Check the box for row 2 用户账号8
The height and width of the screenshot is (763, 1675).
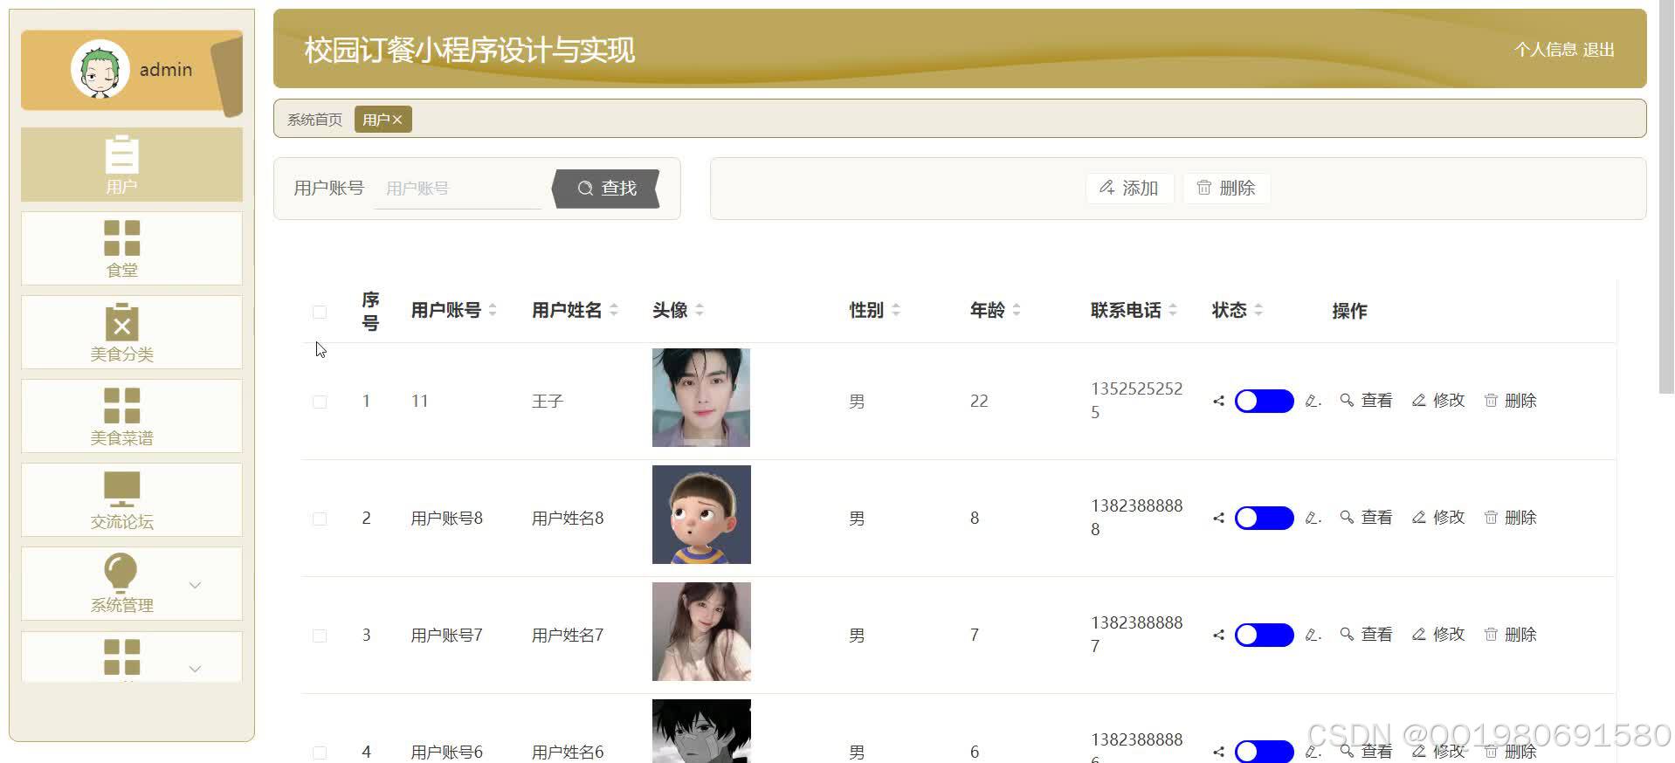pyautogui.click(x=320, y=519)
